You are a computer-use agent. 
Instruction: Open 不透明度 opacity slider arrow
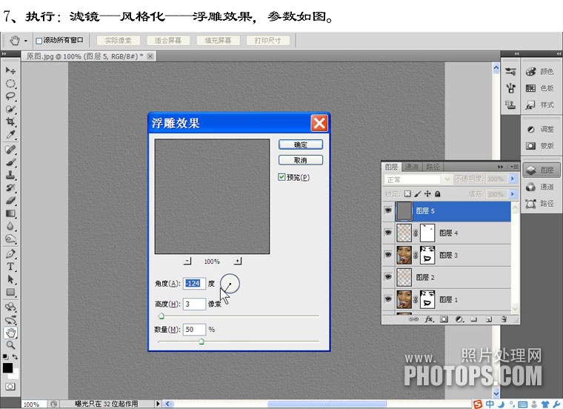tap(513, 179)
